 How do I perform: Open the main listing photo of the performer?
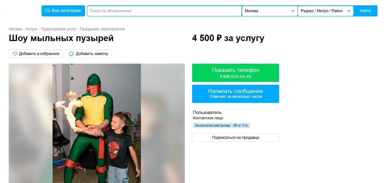click(x=97, y=123)
